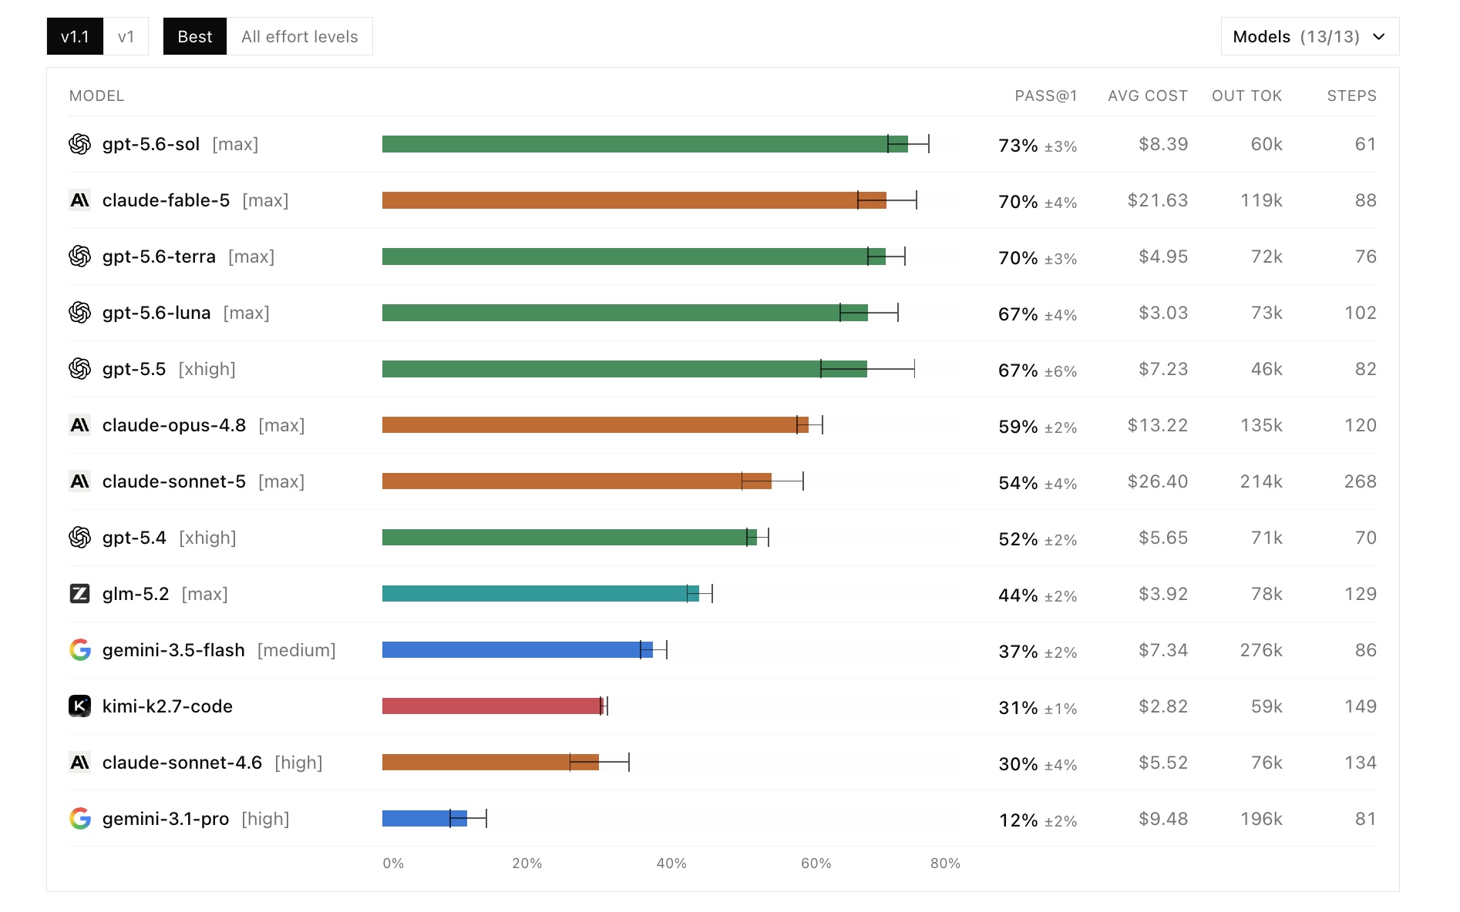Click the STEPS column header
Image resolution: width=1460 pixels, height=912 pixels.
coord(1351,96)
